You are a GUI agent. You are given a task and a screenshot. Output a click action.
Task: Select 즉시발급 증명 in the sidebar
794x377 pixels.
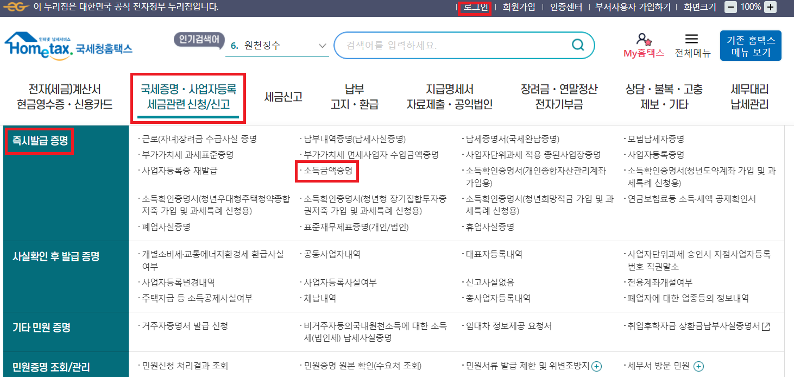[39, 141]
